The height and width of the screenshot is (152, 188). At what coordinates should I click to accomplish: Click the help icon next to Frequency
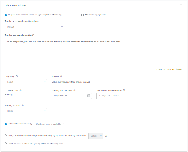[17, 76]
